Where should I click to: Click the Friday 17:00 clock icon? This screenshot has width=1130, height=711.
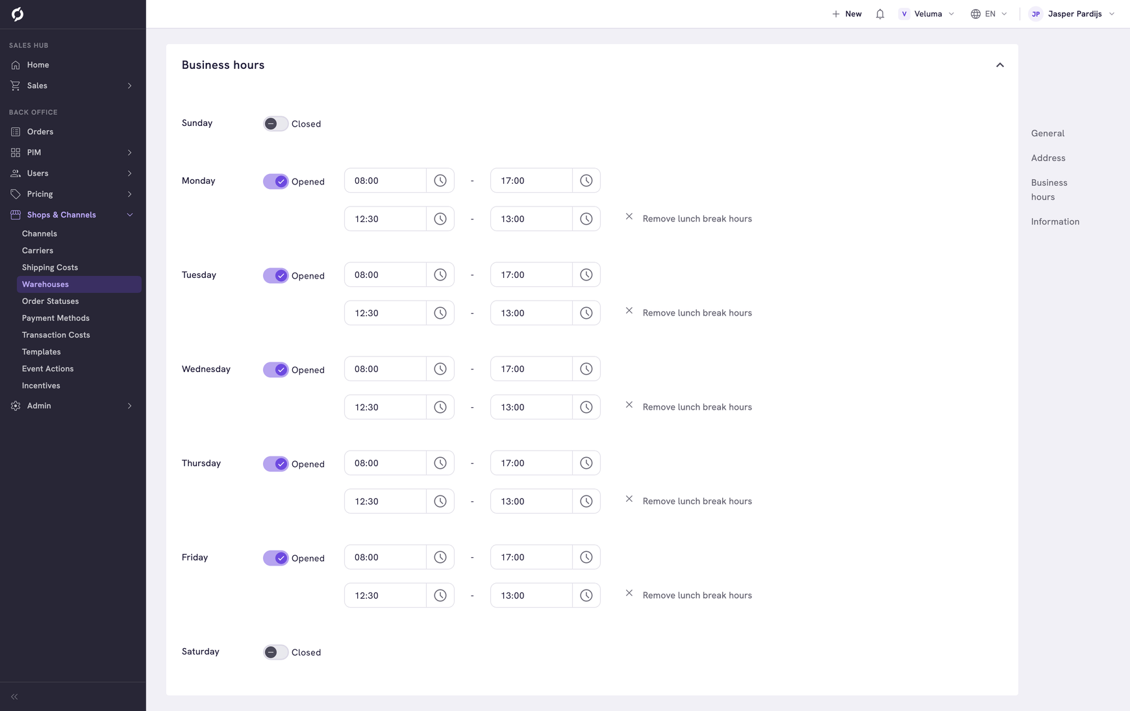point(586,557)
